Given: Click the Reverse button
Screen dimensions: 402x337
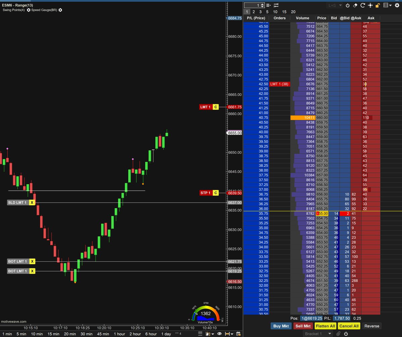Looking at the screenshot, I should (x=372, y=326).
